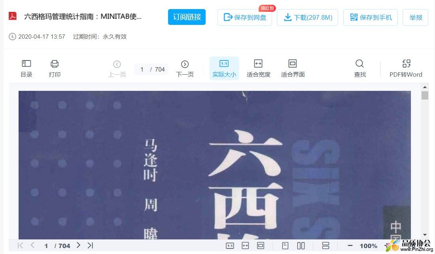Save file with 保存到网盘 button
The height and width of the screenshot is (254, 435).
(x=245, y=17)
